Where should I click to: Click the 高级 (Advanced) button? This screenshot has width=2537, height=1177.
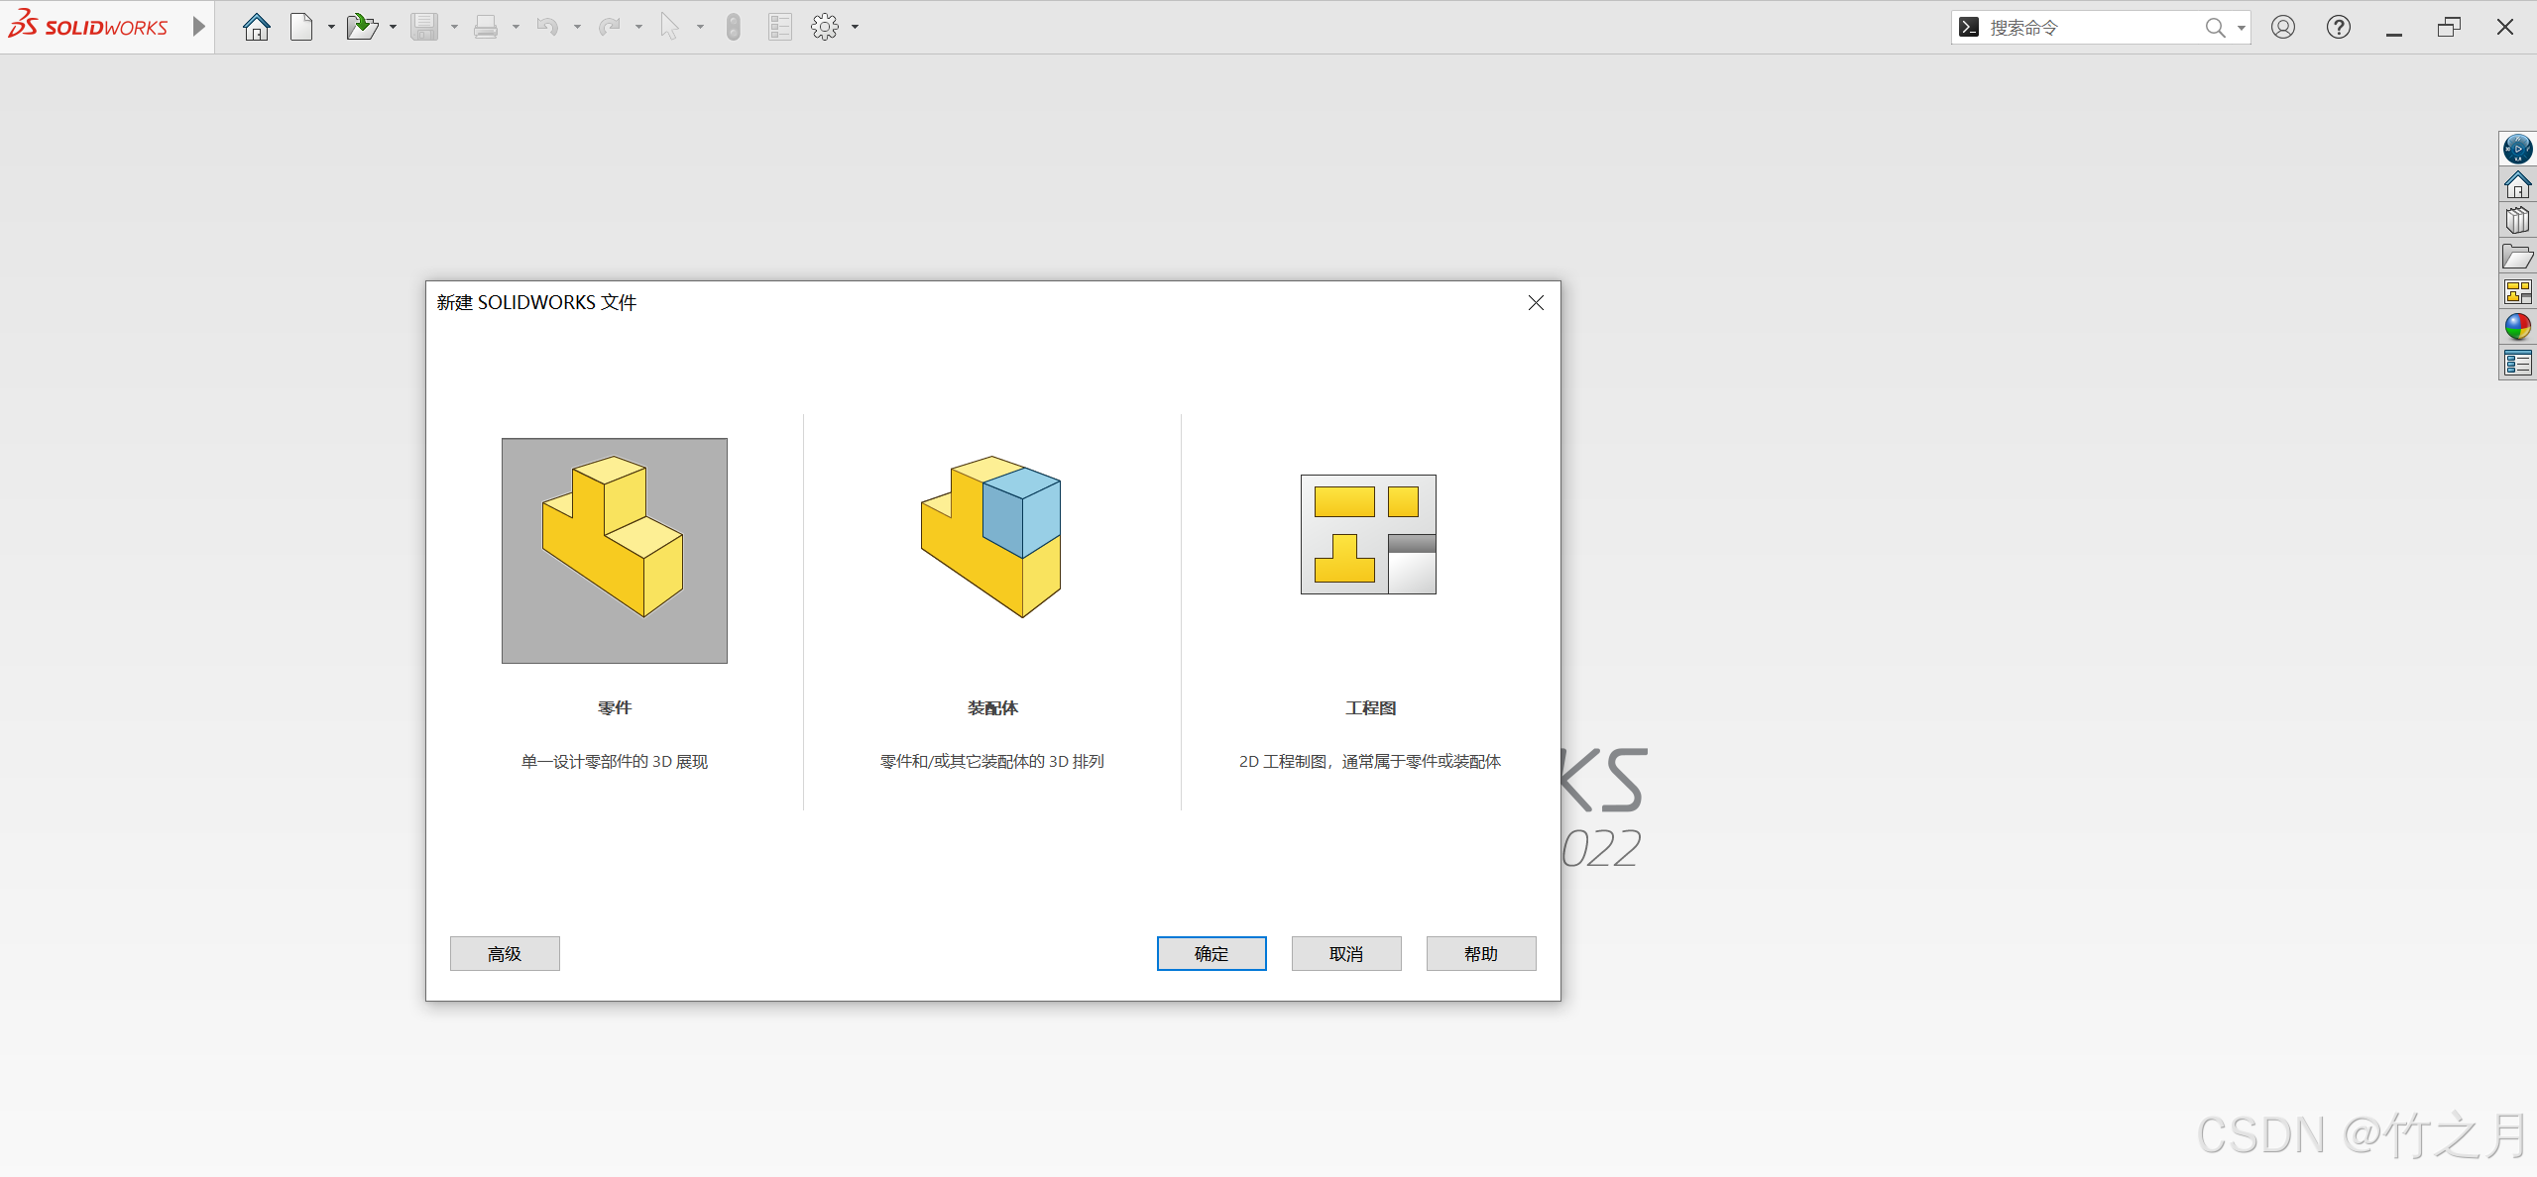(504, 953)
